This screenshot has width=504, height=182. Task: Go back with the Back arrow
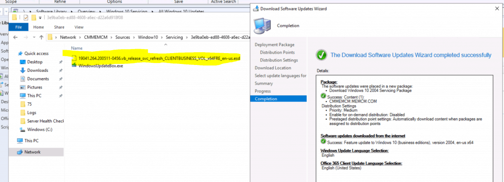click(x=15, y=37)
